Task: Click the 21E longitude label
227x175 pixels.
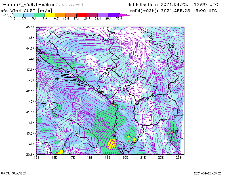Action: (143, 157)
